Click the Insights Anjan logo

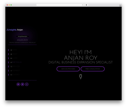coord(15,30)
